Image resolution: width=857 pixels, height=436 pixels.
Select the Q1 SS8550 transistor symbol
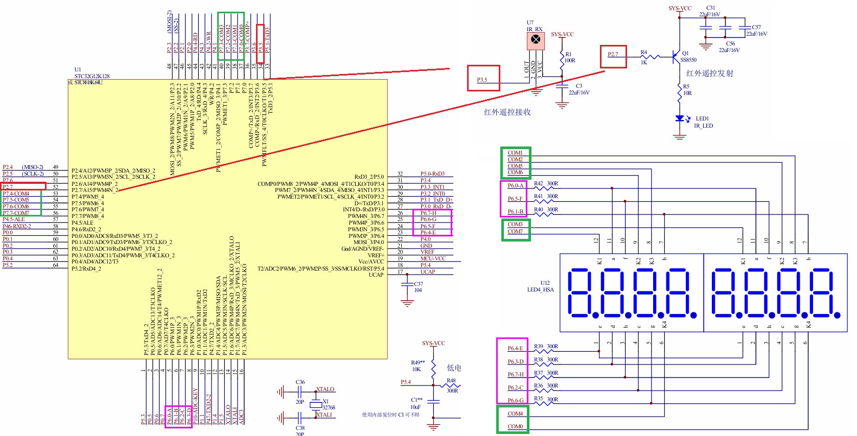(x=677, y=57)
